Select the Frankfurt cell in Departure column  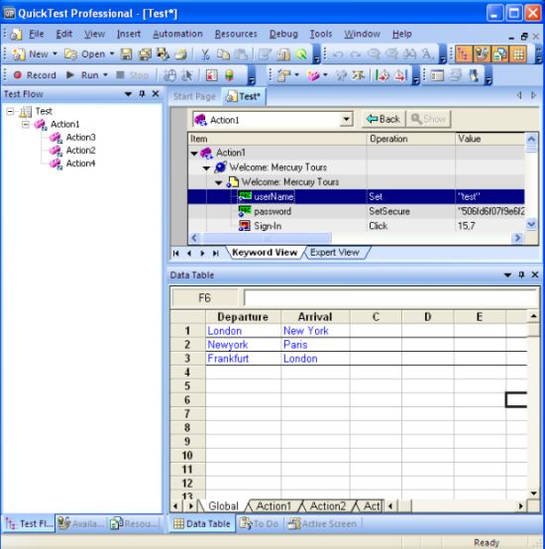243,358
